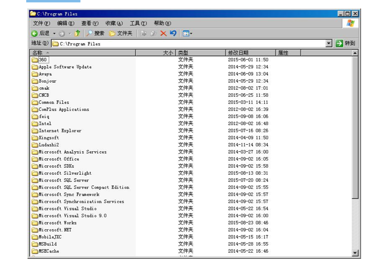This screenshot has width=383, height=262.
Task: Click the 转到 Go button
Action: 345,43
